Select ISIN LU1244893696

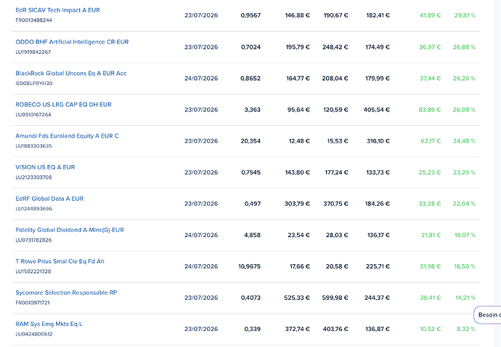[34, 209]
